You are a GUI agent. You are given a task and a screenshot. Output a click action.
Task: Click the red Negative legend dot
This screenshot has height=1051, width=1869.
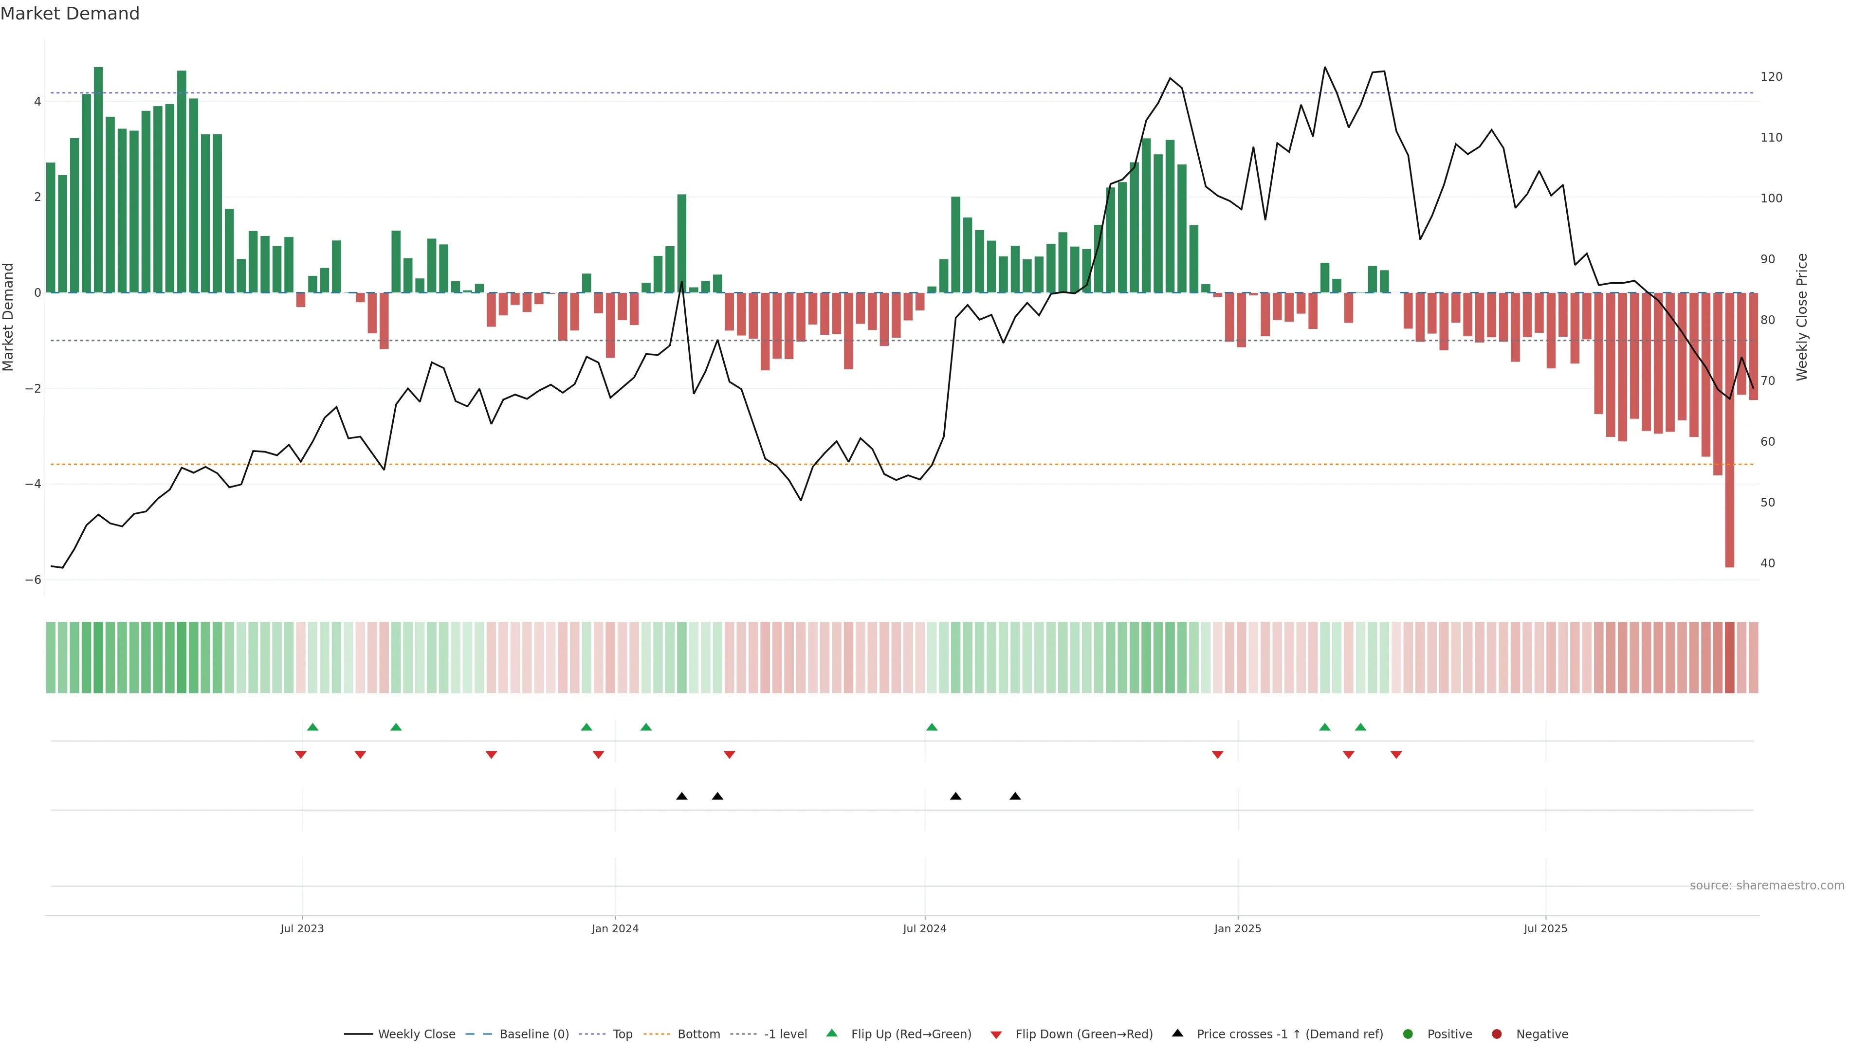(1497, 1034)
